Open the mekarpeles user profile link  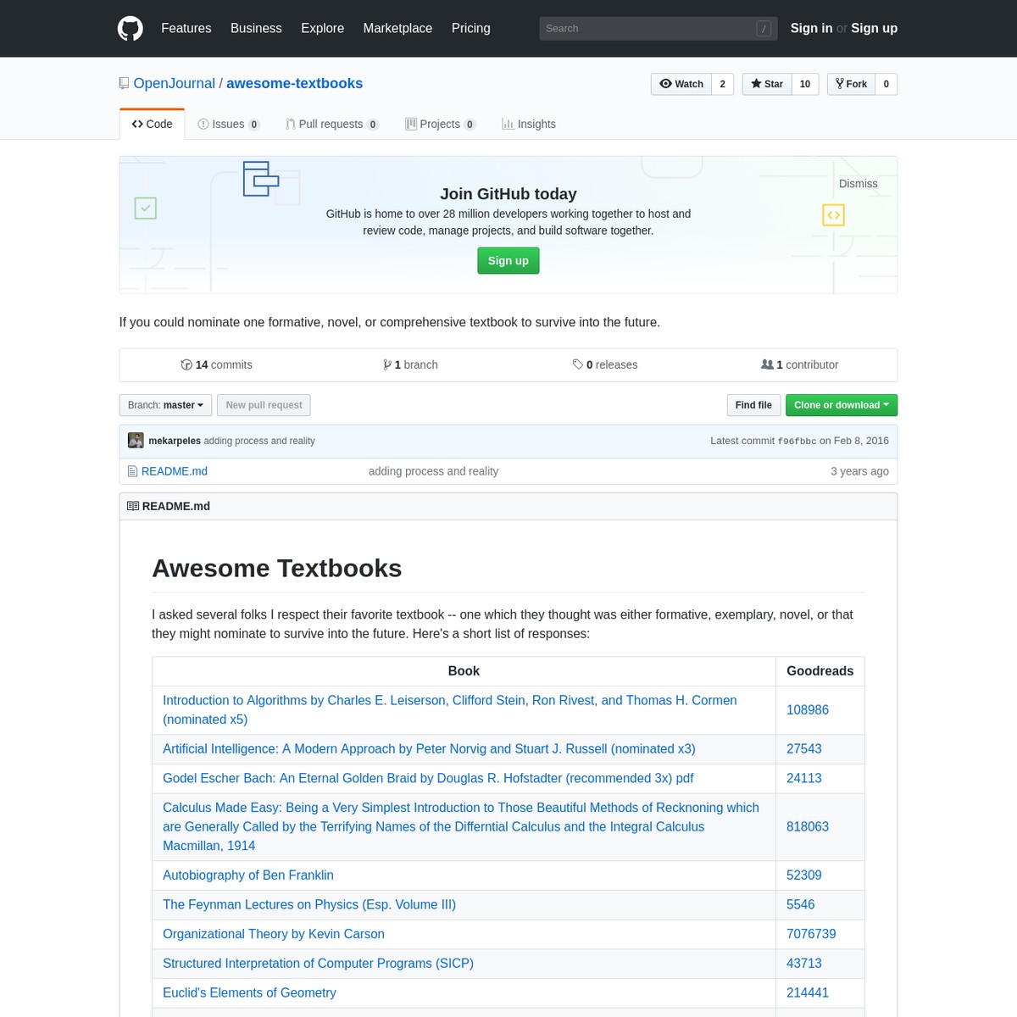pos(175,441)
